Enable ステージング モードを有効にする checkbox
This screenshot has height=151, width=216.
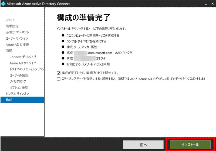pyautogui.click(x=59, y=79)
